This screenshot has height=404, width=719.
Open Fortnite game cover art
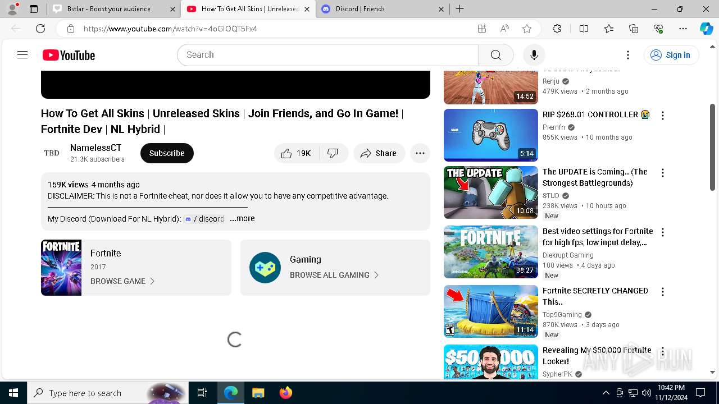[x=61, y=268]
